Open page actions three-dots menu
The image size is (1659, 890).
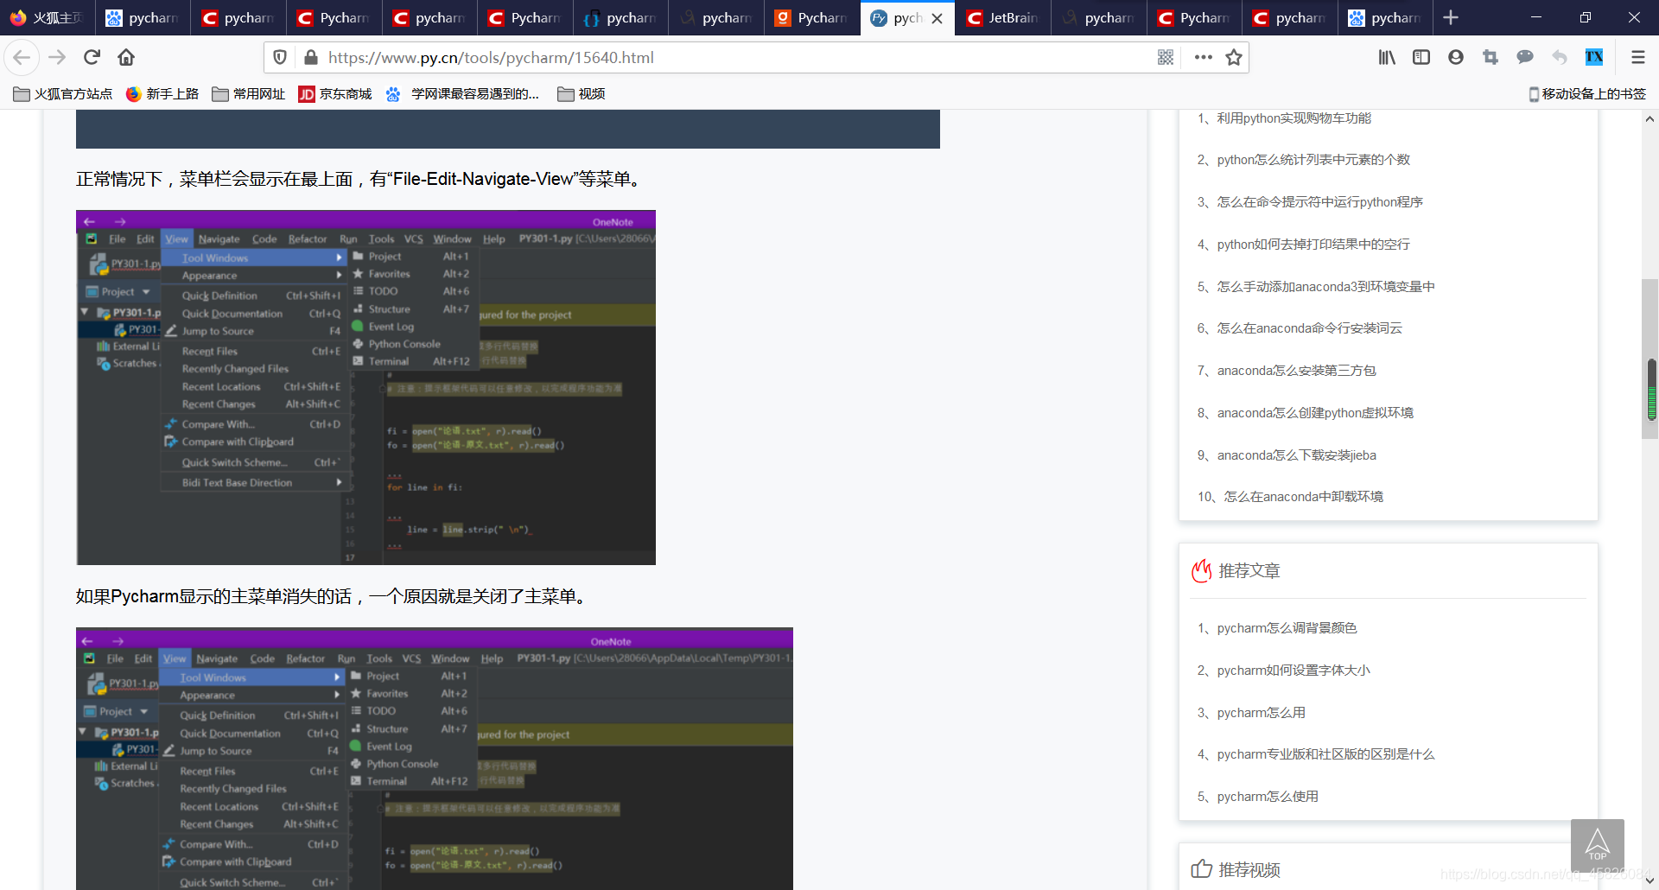click(1203, 58)
